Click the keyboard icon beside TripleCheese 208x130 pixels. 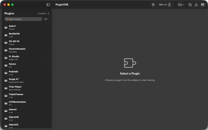coord(6,95)
